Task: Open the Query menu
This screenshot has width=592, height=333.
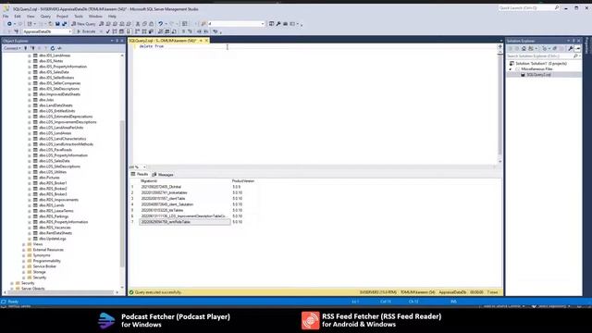Action: 45,17
